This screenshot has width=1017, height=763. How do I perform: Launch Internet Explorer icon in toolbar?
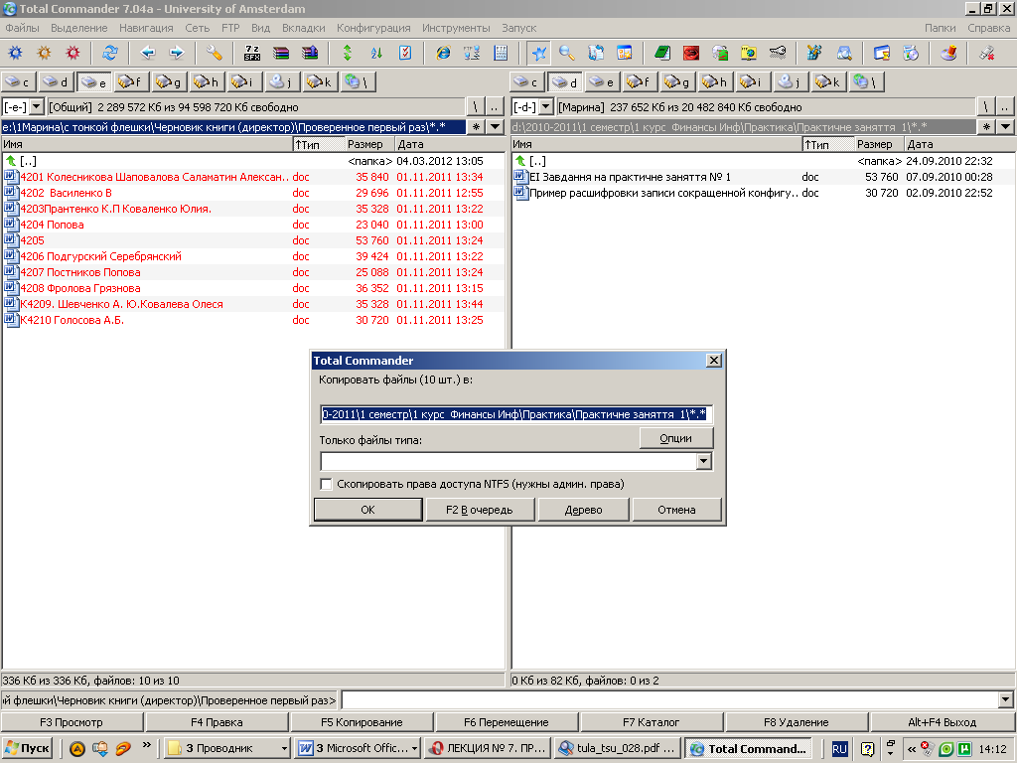point(443,54)
